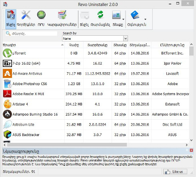Screen dimensions: 196x177
Task: Click the Adobe Photoshop CS6 name
Action: click(30, 84)
